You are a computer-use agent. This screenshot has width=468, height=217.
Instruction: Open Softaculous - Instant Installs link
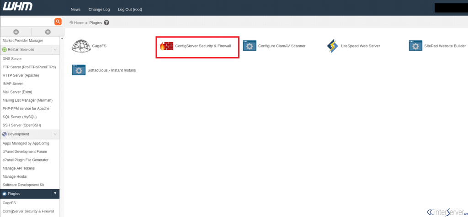pyautogui.click(x=112, y=70)
